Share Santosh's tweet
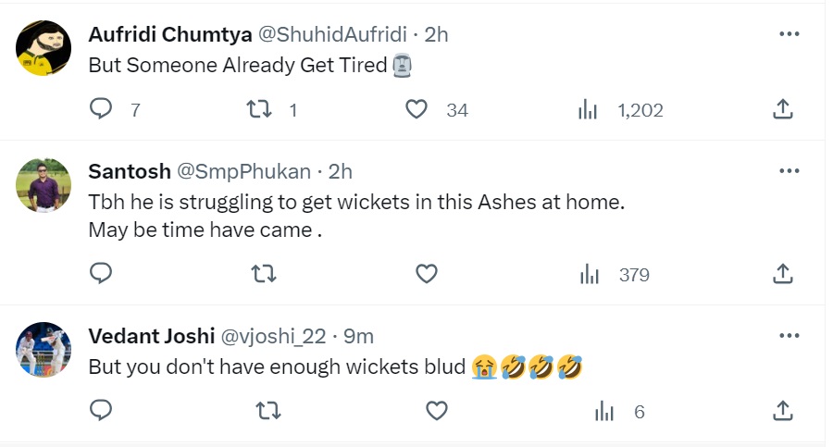 pyautogui.click(x=782, y=274)
